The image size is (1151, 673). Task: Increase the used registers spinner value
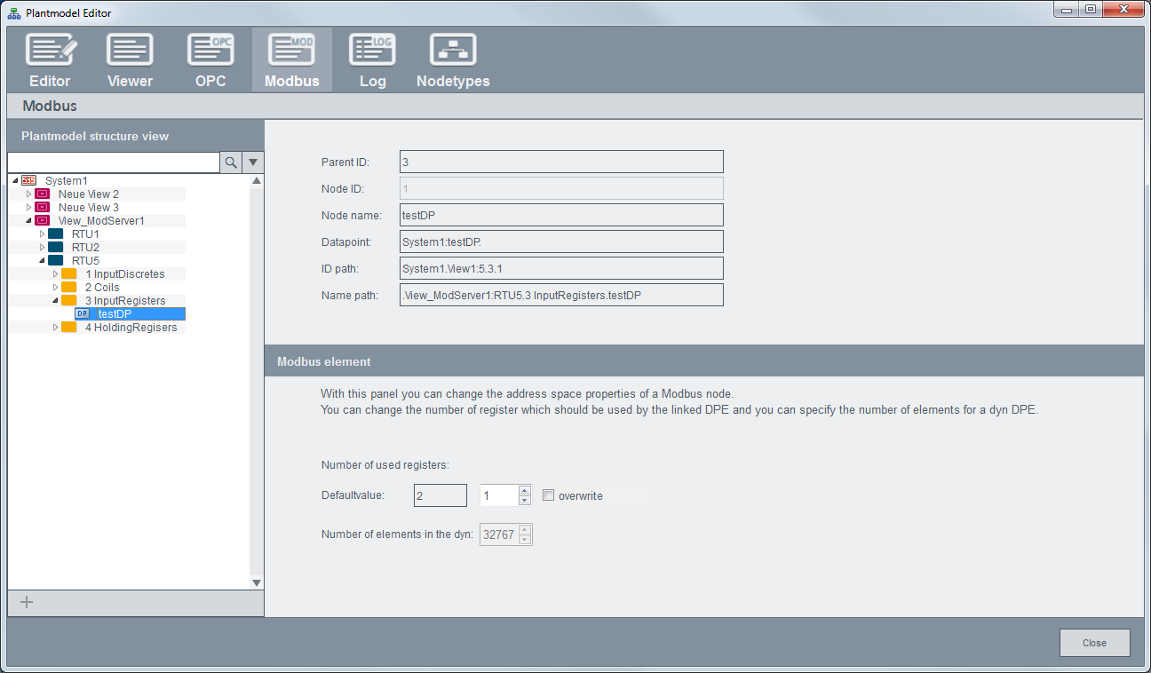pyautogui.click(x=525, y=490)
